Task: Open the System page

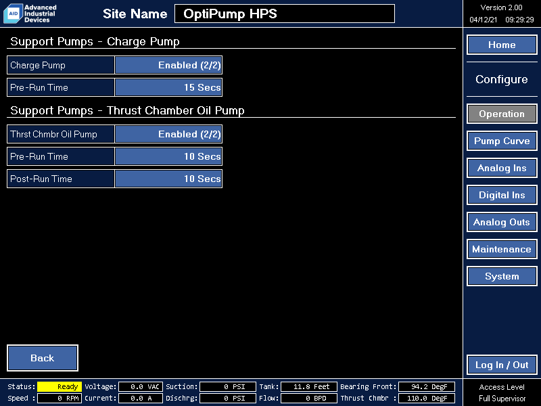Action: pyautogui.click(x=502, y=276)
